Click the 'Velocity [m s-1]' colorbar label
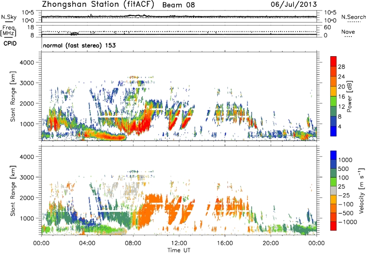The width and height of the screenshot is (366, 253). coord(361,190)
